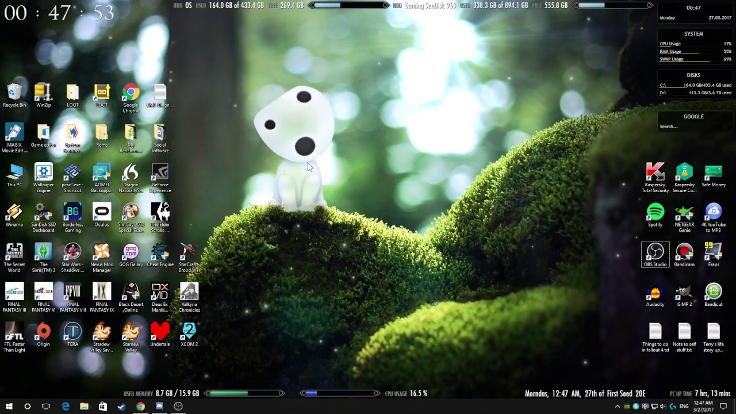Launch Spotify

[x=655, y=215]
